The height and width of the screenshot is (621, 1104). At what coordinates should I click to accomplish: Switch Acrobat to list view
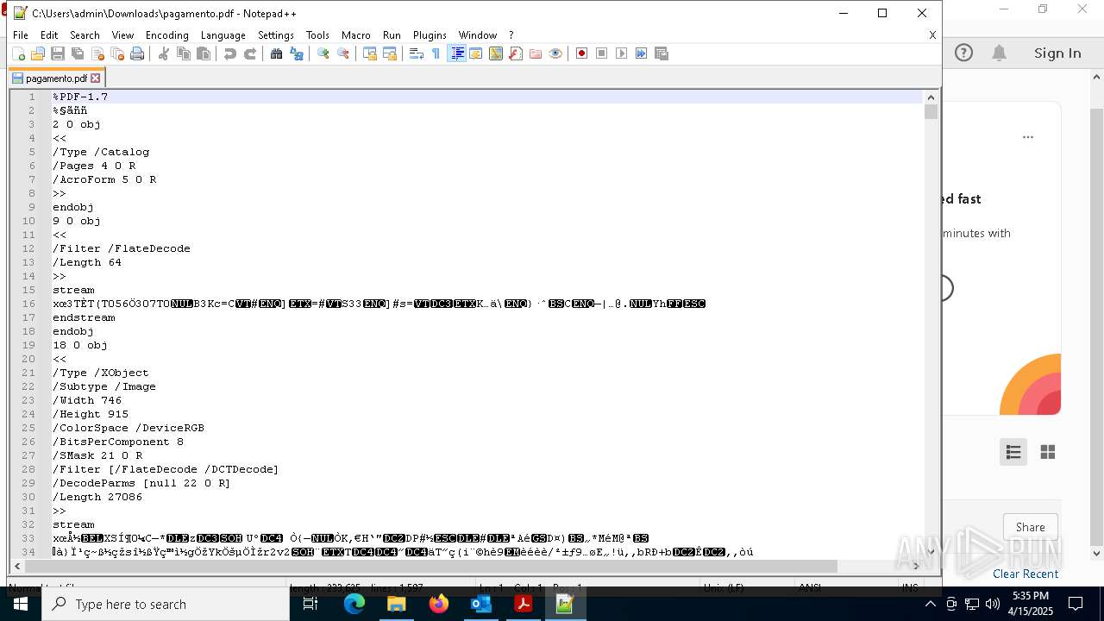1013,452
